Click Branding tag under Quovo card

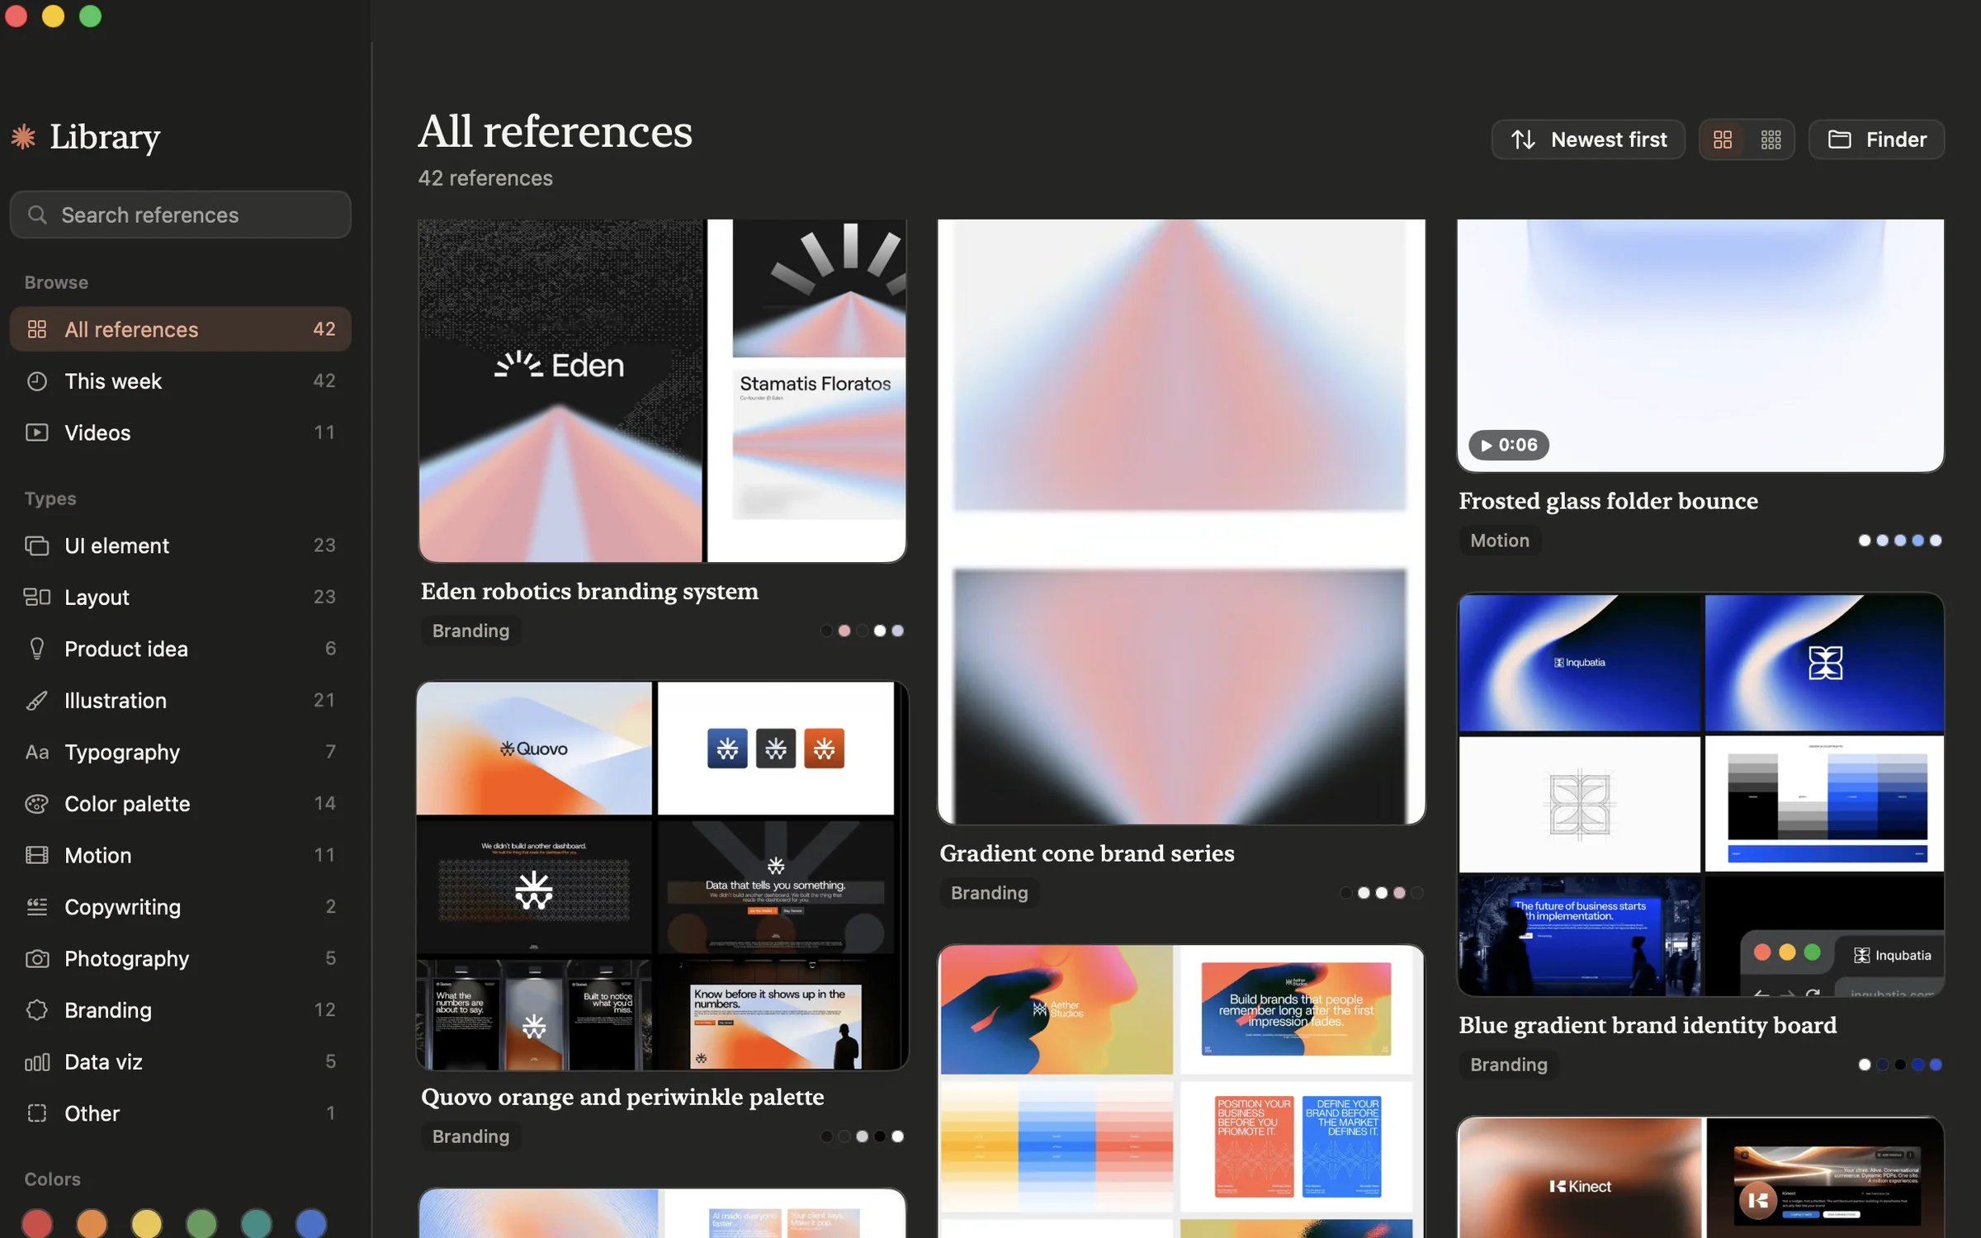(x=470, y=1136)
